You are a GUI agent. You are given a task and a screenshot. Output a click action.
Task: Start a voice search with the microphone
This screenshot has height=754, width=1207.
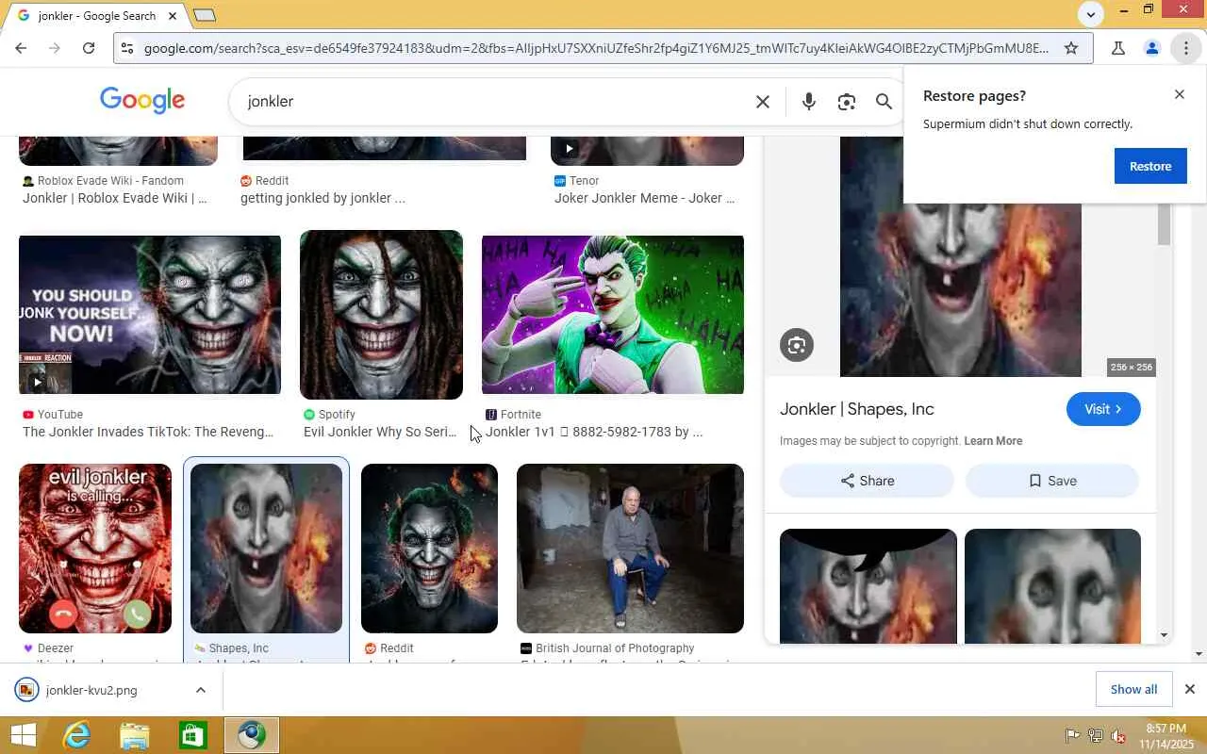[809, 102]
